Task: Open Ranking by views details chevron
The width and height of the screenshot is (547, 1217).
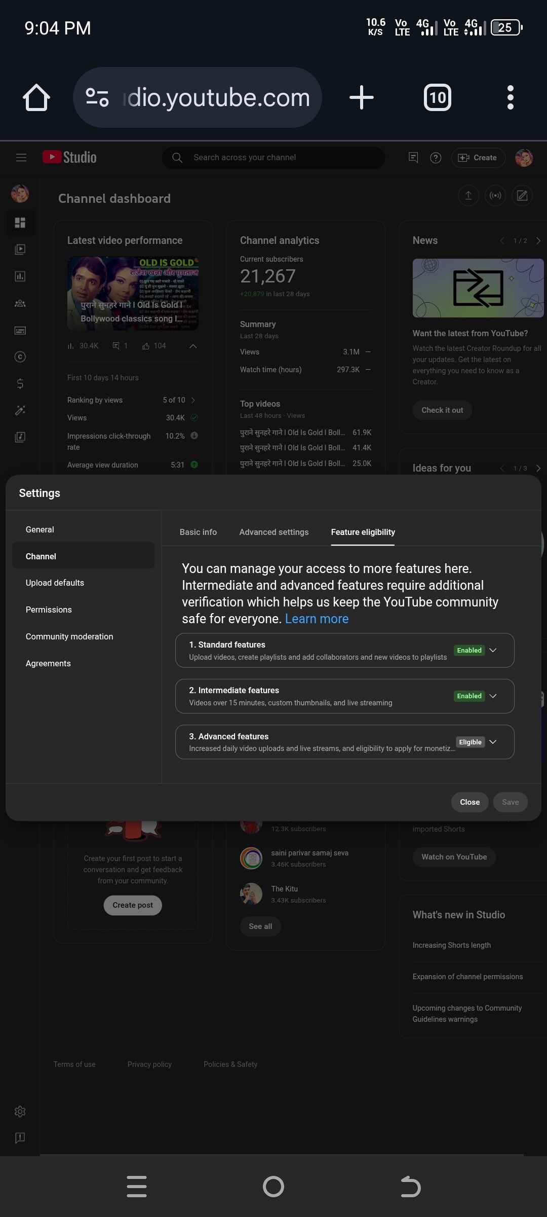Action: (x=193, y=400)
